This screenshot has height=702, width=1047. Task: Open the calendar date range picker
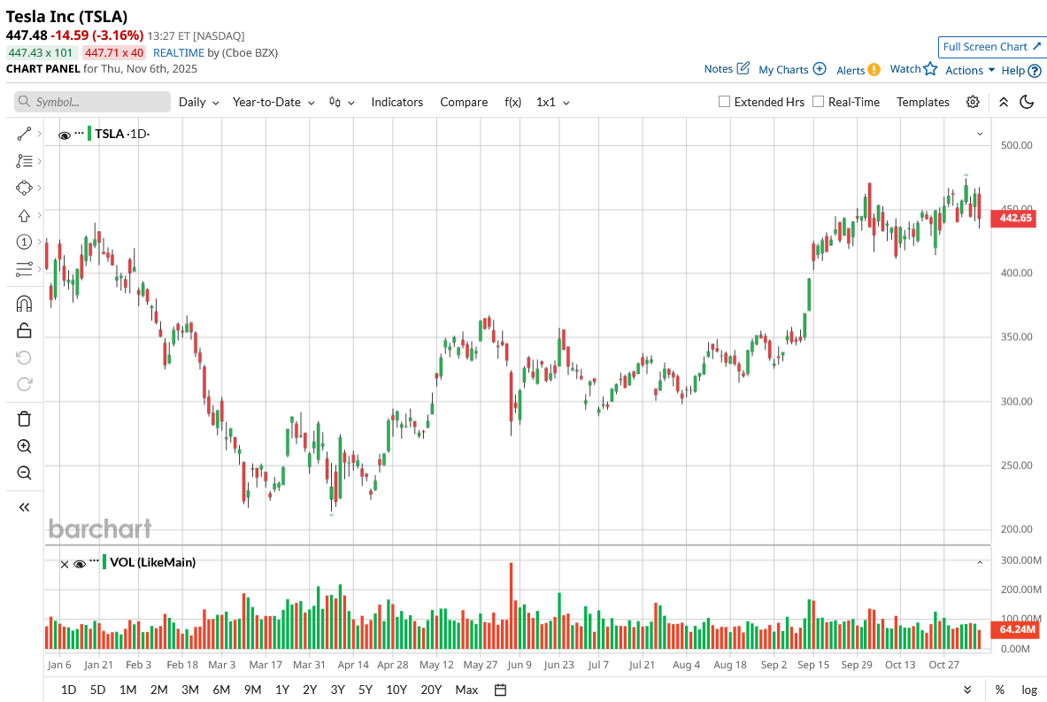500,690
